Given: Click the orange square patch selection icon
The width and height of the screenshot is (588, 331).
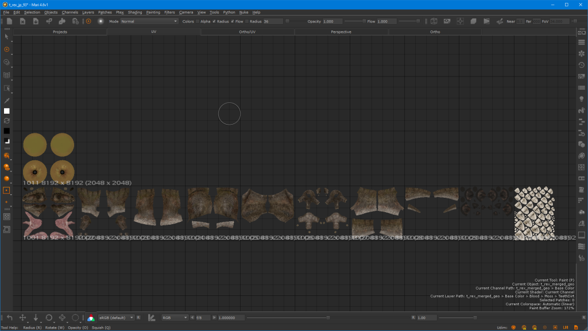Looking at the screenshot, I should 7,190.
